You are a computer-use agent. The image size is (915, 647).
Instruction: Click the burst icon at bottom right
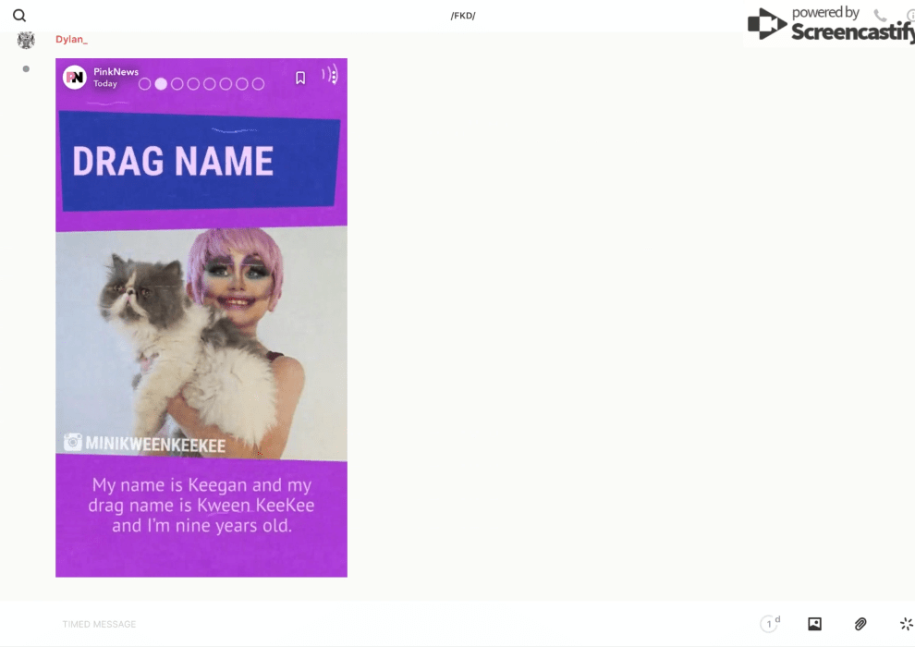click(906, 624)
